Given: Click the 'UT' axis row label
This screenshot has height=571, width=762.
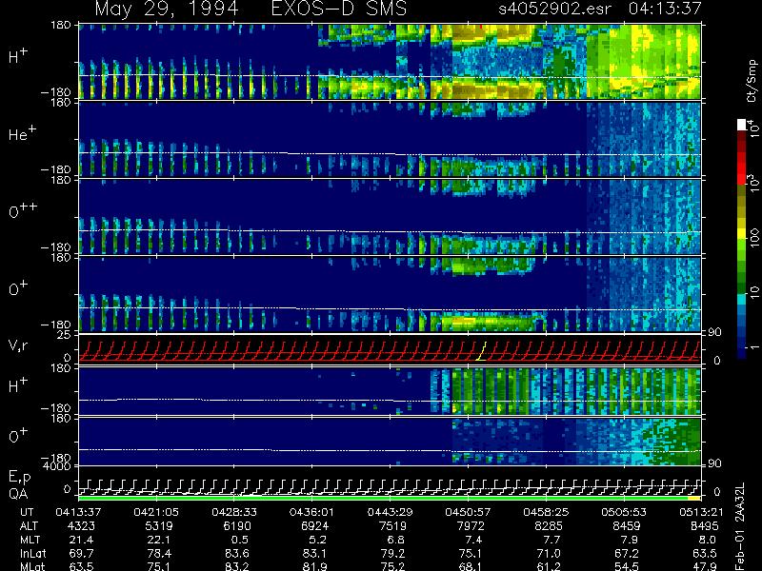Looking at the screenshot, I should (28, 512).
